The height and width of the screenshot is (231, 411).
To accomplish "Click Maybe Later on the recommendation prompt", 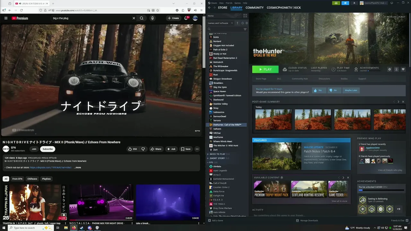I will [351, 90].
